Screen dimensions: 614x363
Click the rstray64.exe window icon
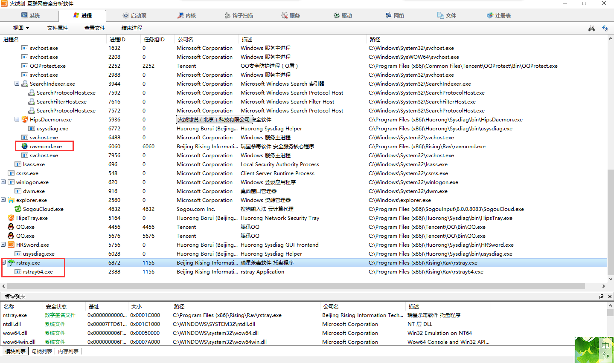click(18, 272)
